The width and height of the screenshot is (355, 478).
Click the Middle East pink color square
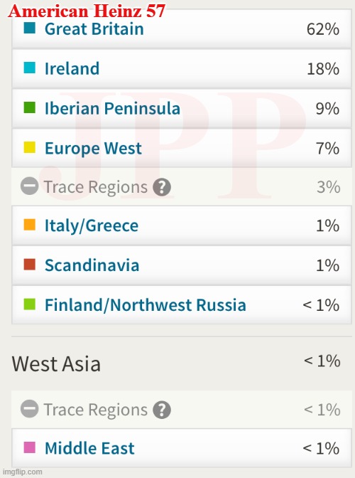[x=30, y=447]
